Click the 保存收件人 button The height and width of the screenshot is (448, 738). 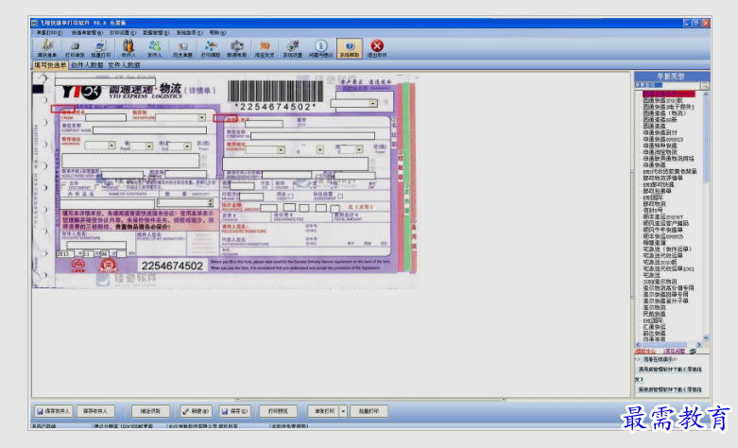(x=95, y=411)
